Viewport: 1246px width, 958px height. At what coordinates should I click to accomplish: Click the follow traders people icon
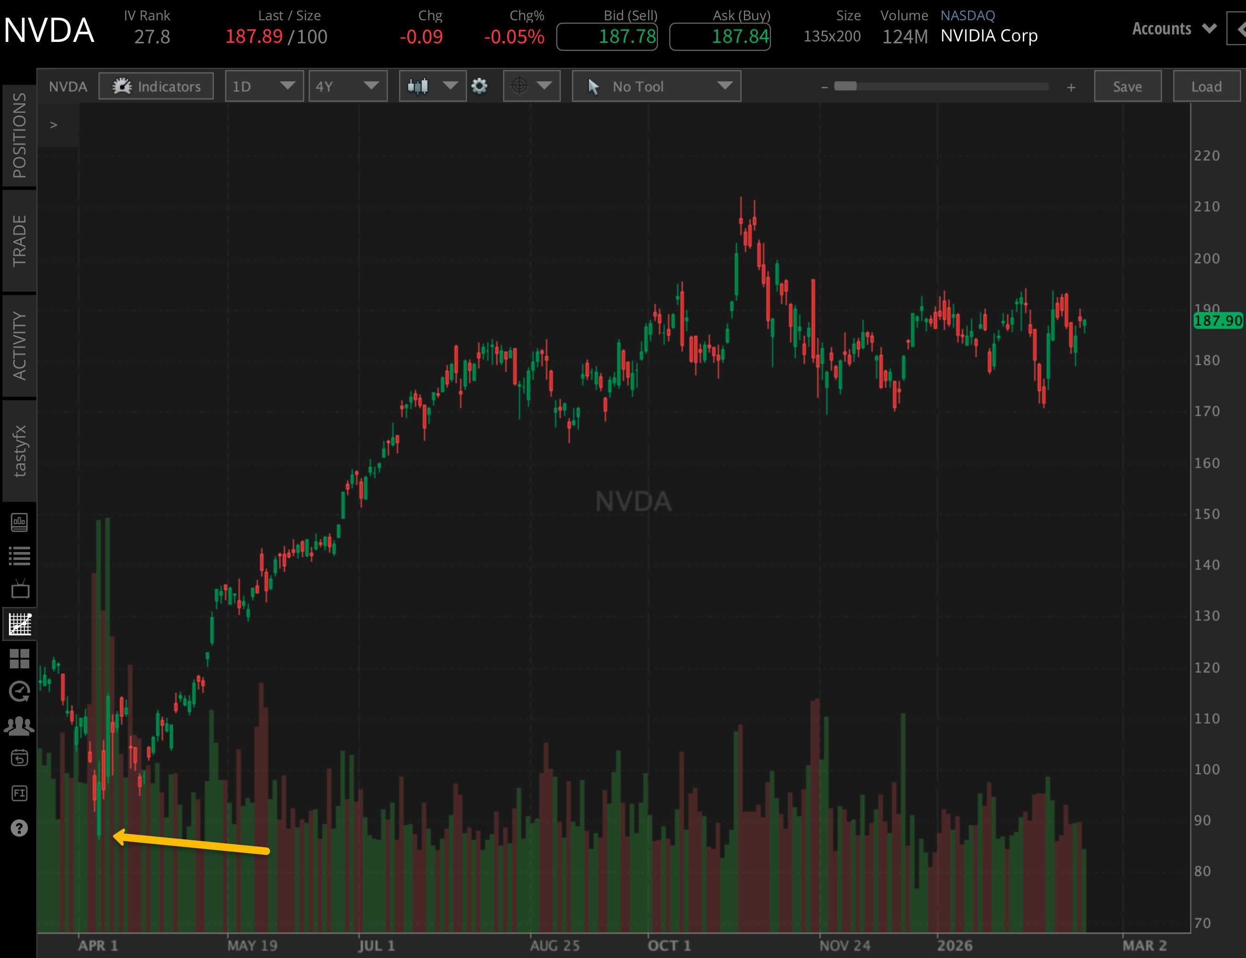coord(19,725)
